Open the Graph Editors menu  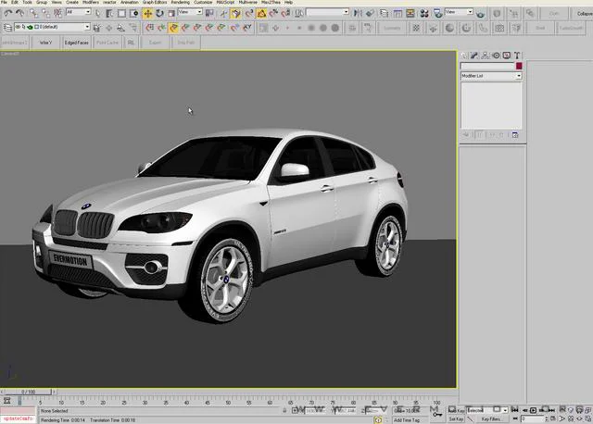pyautogui.click(x=155, y=2)
